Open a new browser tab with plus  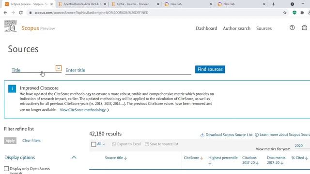(273, 4)
